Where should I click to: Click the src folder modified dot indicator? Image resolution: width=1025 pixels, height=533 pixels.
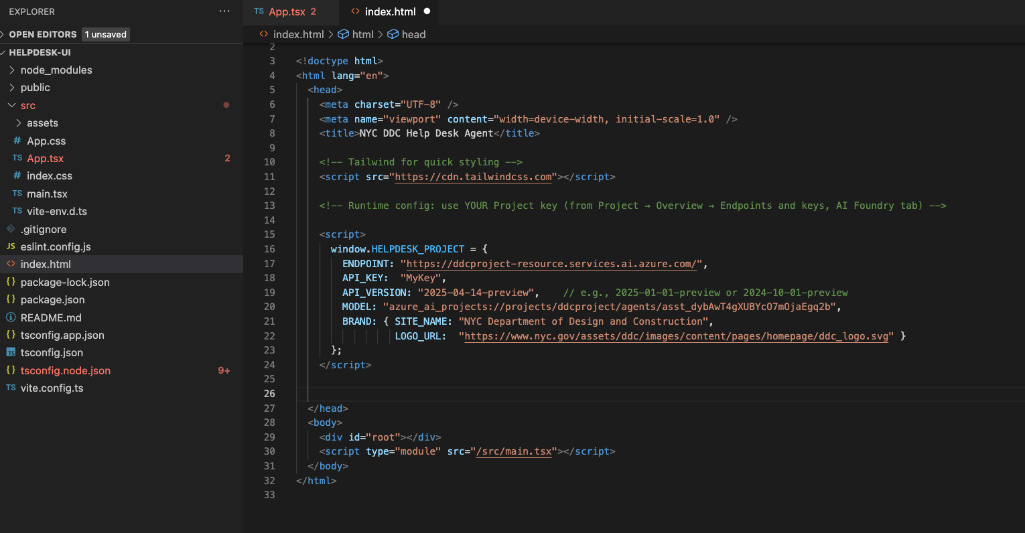click(226, 105)
